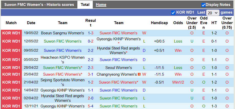Click the 1-3 score on 19/05/22

(x=90, y=33)
